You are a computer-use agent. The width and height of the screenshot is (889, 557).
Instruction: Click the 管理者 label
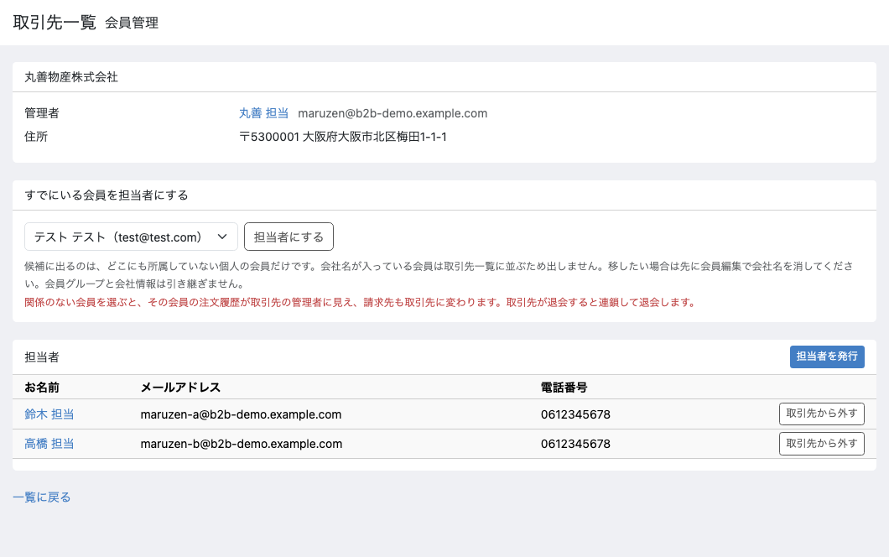(x=41, y=113)
